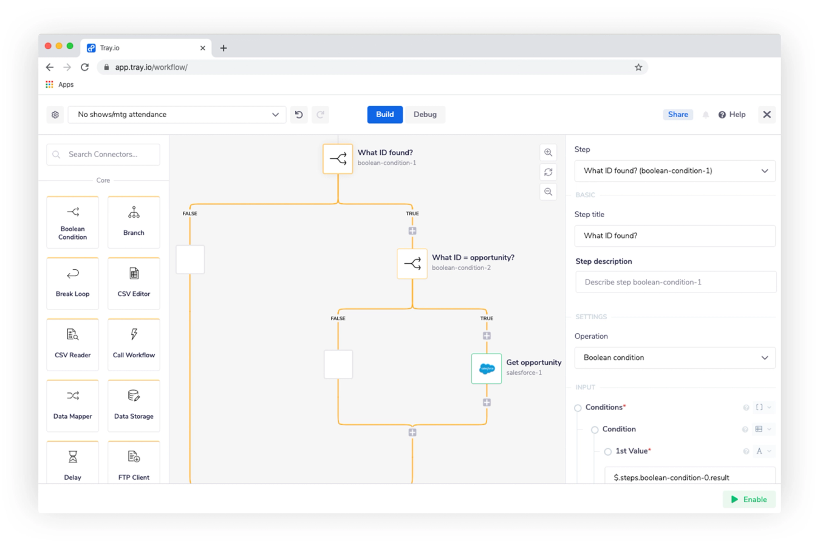Select the What ID = opportunity? node
820x546 pixels.
click(x=412, y=264)
